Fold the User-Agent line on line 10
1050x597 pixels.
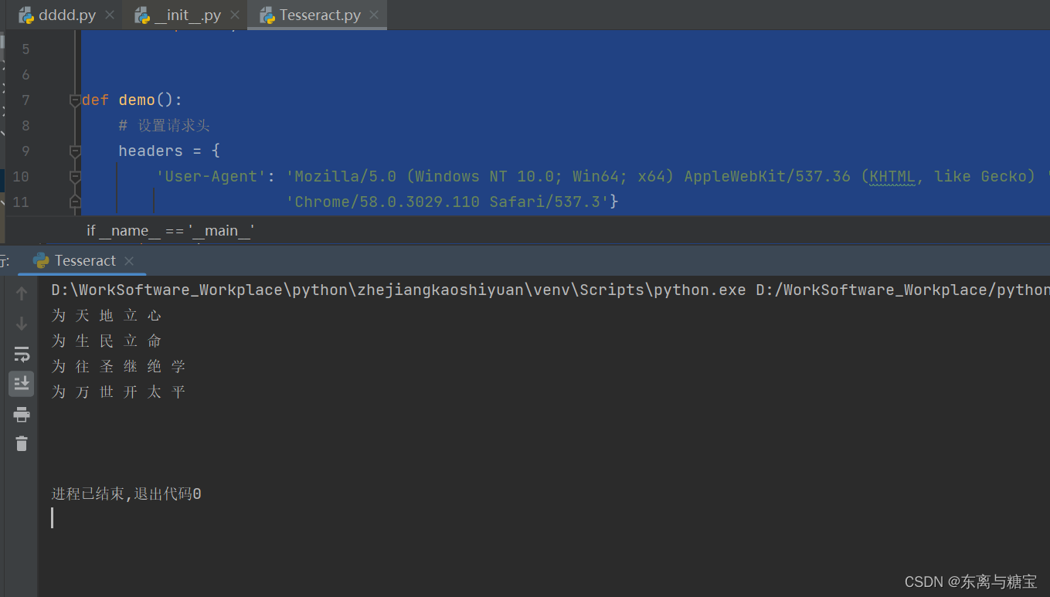click(x=75, y=177)
